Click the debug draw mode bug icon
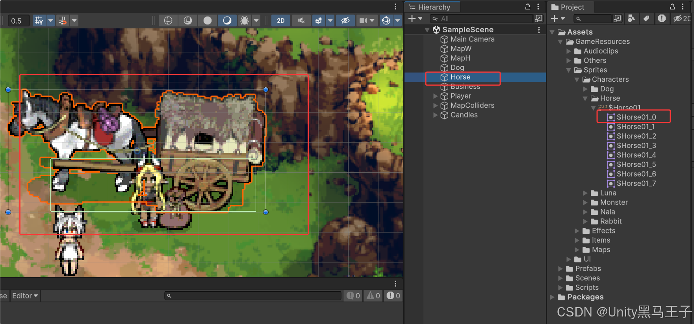Viewport: 694px width, 324px height. (x=245, y=20)
